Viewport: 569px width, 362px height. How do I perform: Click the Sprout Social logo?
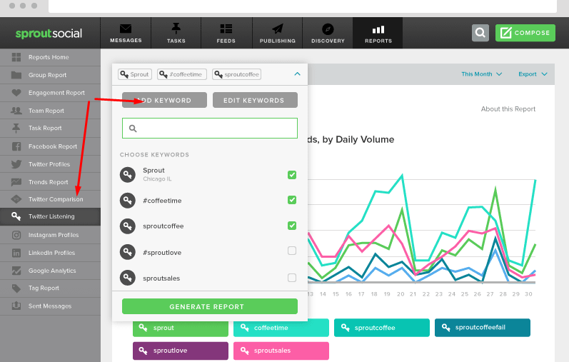click(x=49, y=34)
